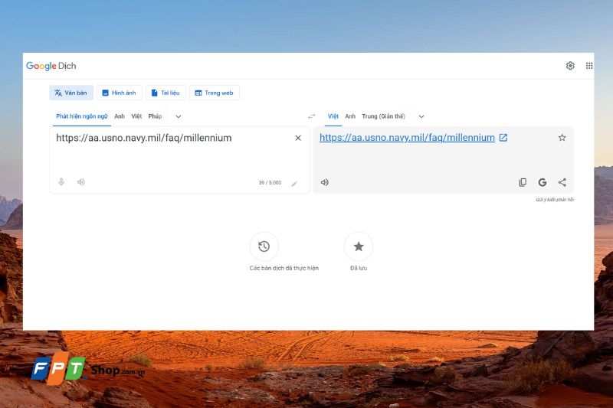Search translation on Google with G icon
The width and height of the screenshot is (613, 408).
(x=543, y=182)
